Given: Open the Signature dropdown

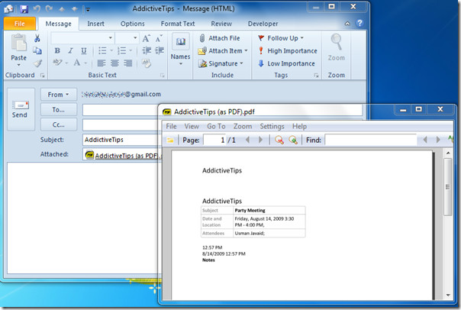Looking at the screenshot, I should [x=221, y=63].
